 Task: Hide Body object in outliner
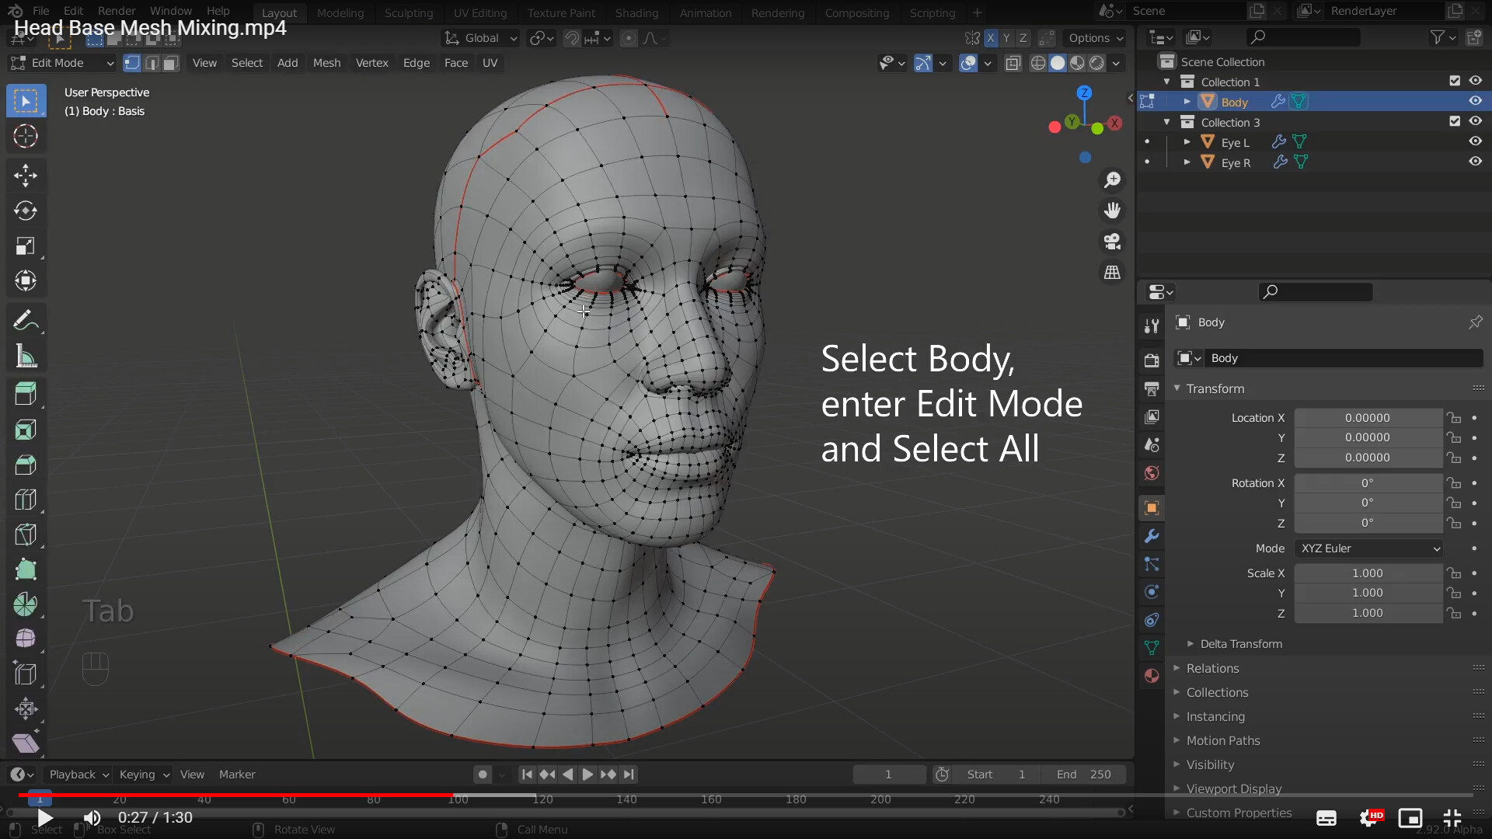coord(1475,101)
